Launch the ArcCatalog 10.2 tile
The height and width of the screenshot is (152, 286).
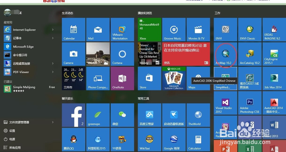250,54
